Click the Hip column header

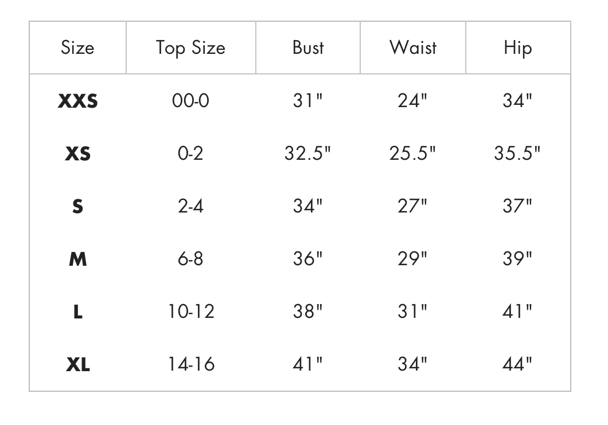(x=517, y=48)
